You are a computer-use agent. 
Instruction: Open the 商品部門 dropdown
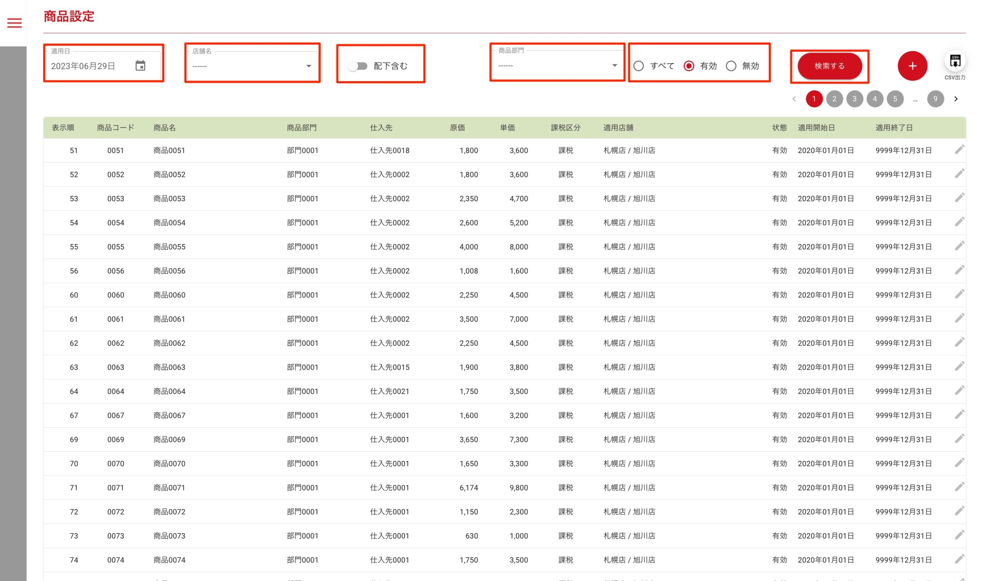(557, 66)
